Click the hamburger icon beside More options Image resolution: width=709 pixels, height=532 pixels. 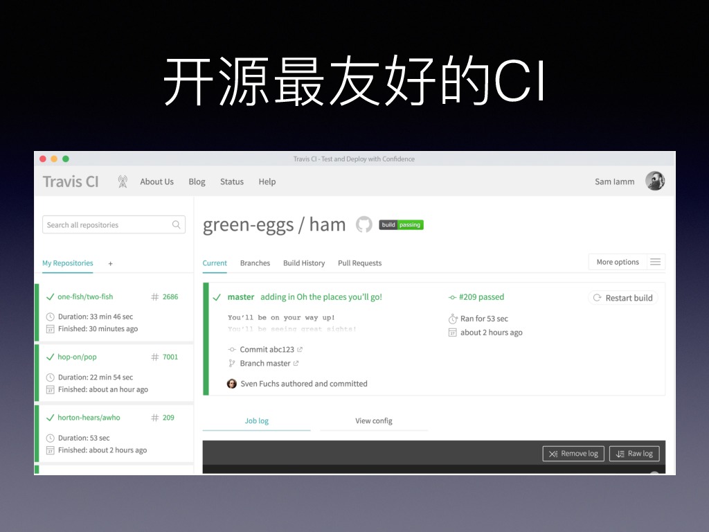pyautogui.click(x=655, y=262)
